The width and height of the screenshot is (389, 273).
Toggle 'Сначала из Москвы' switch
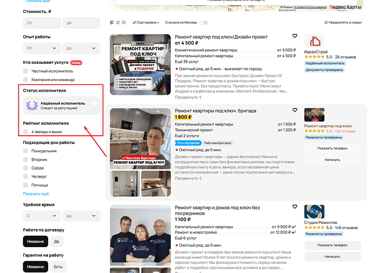point(204,23)
